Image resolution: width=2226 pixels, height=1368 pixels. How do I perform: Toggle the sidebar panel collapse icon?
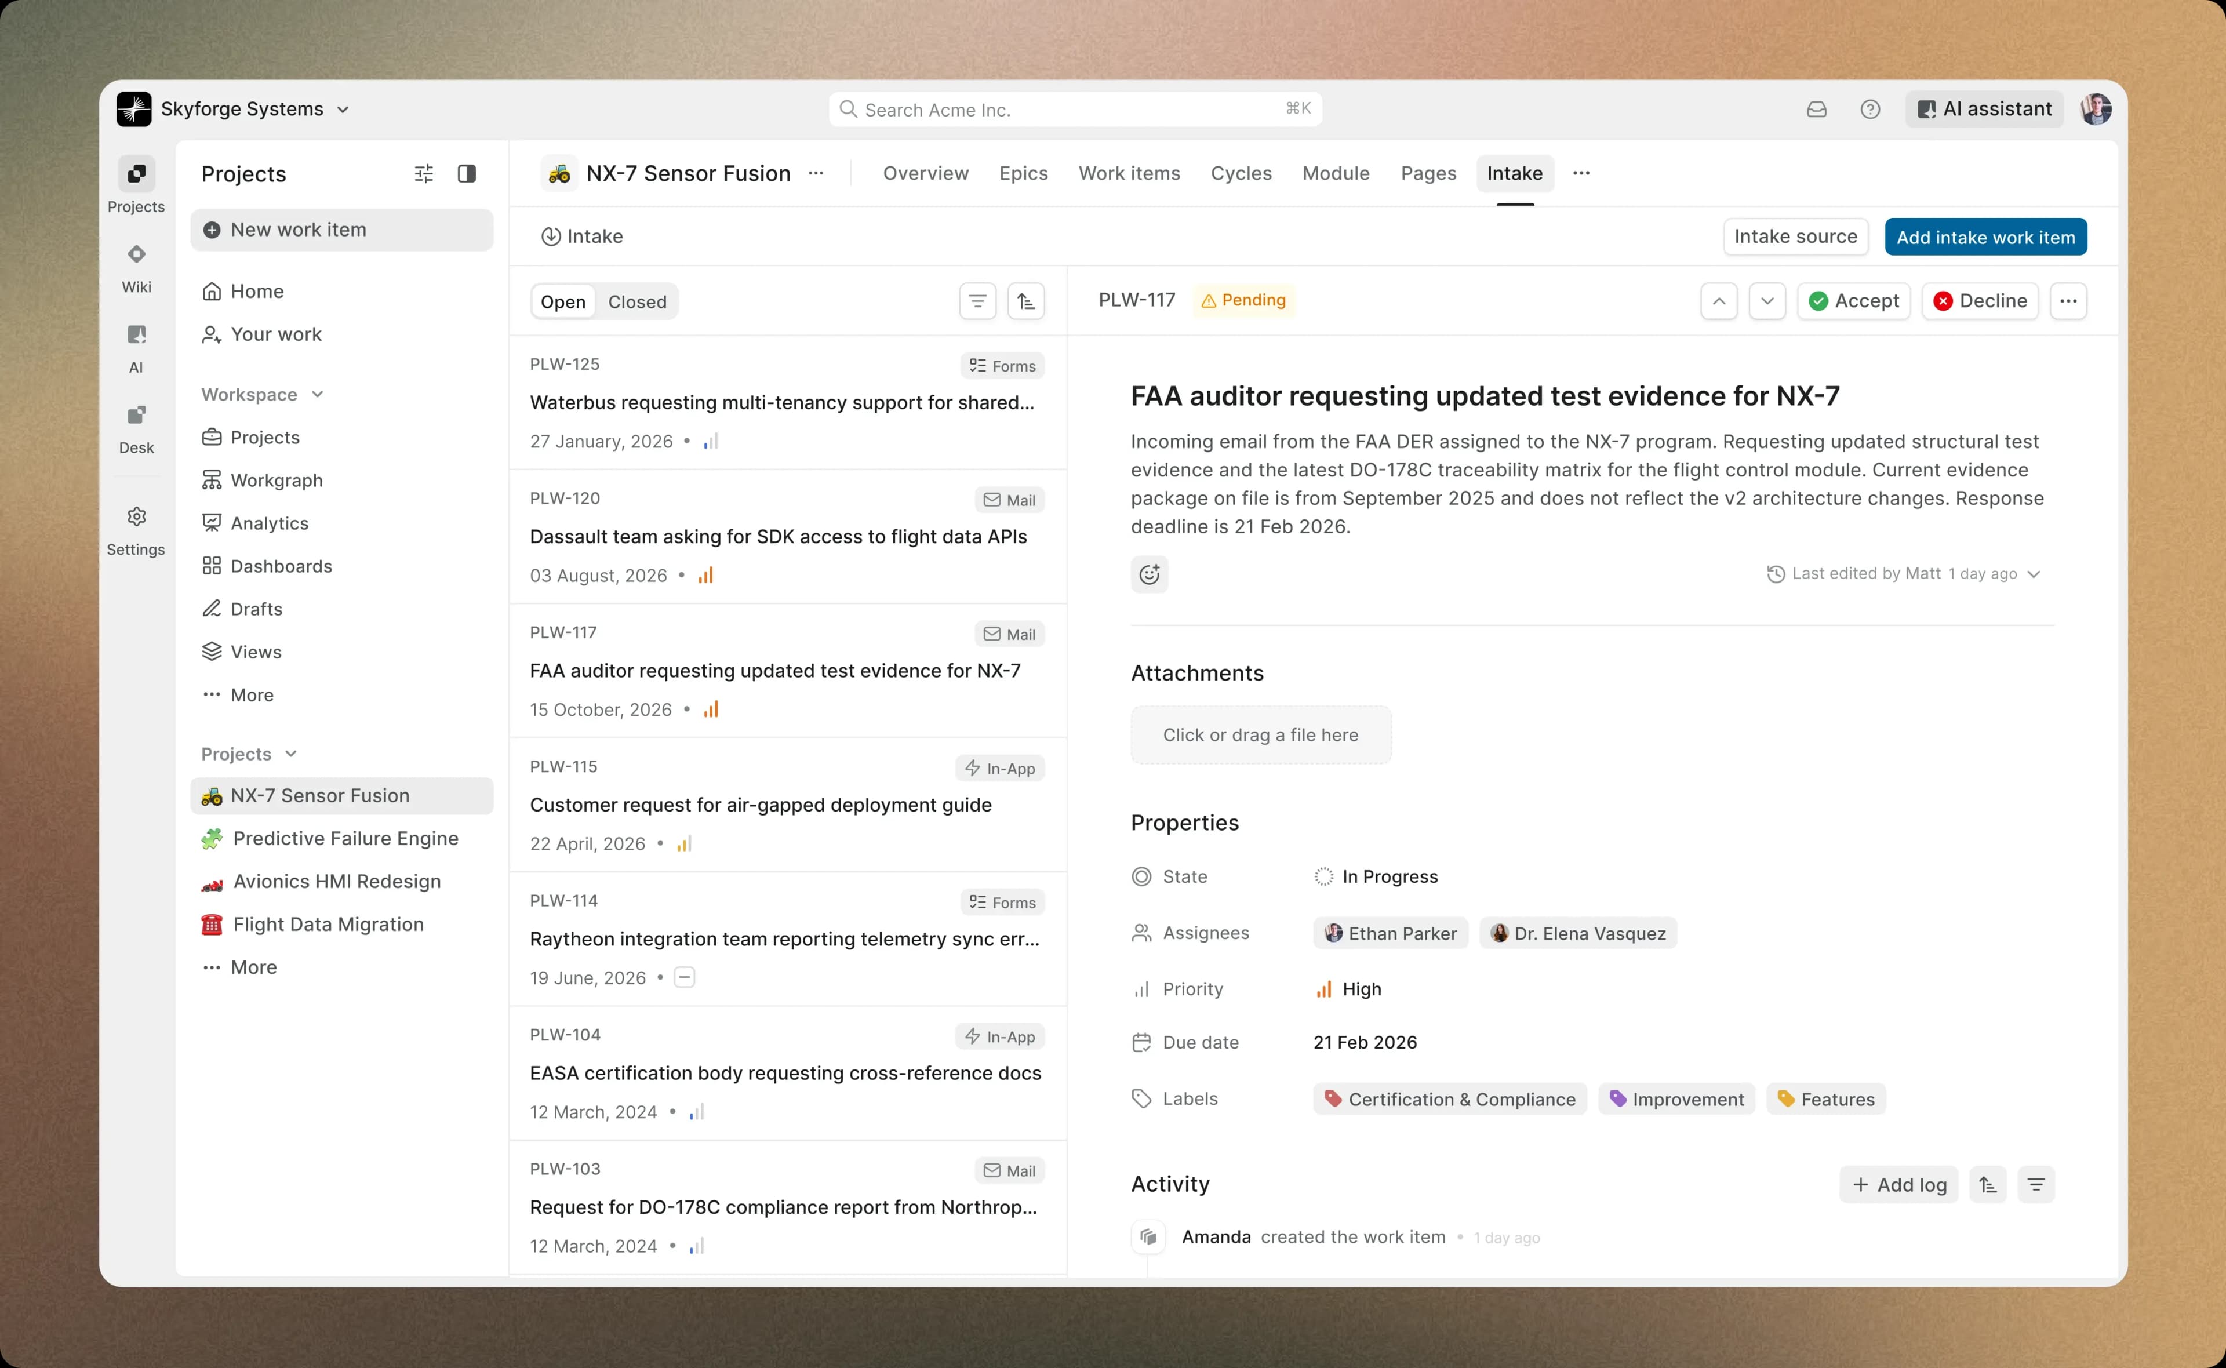[467, 174]
